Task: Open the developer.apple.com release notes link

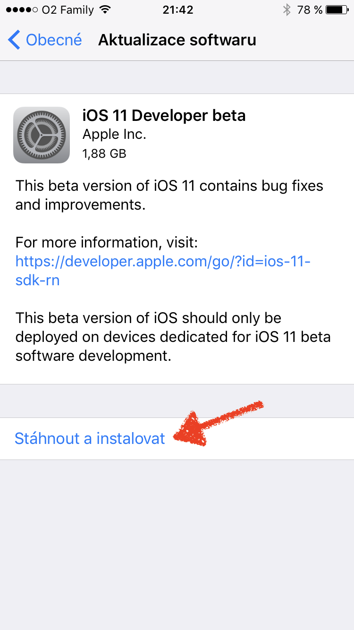Action: 163,270
